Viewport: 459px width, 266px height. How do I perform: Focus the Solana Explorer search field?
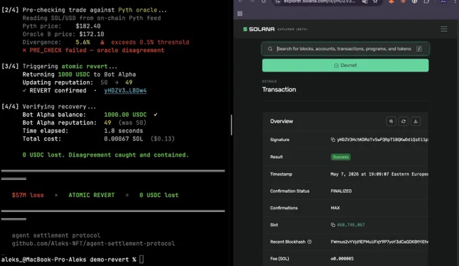[x=345, y=49]
